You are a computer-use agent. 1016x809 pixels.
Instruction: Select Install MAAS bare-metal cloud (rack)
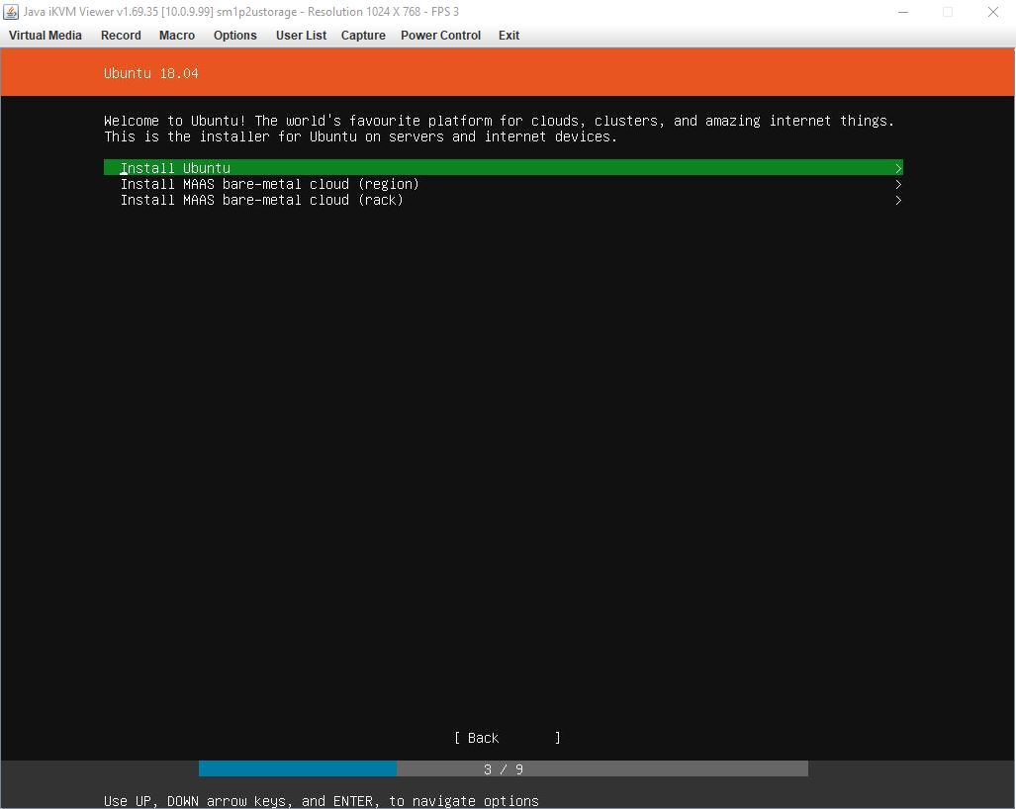click(503, 200)
